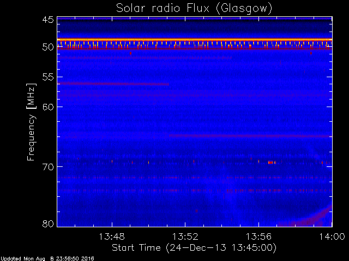The image size is (349, 261).
Task: Click the plot title "Solar radio Flux (Glasgow)"
Action: pos(194,9)
